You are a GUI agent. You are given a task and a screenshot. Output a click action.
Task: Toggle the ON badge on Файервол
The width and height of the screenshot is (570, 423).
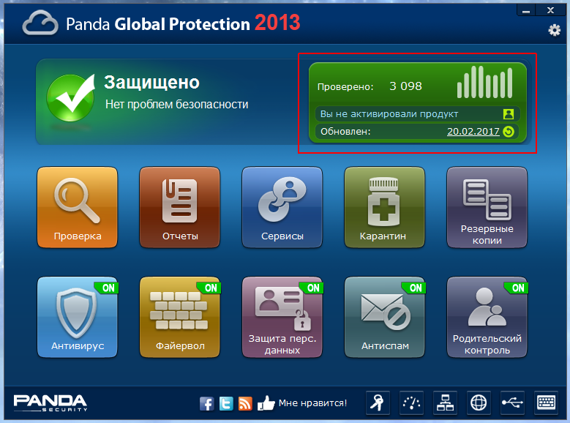click(x=210, y=288)
